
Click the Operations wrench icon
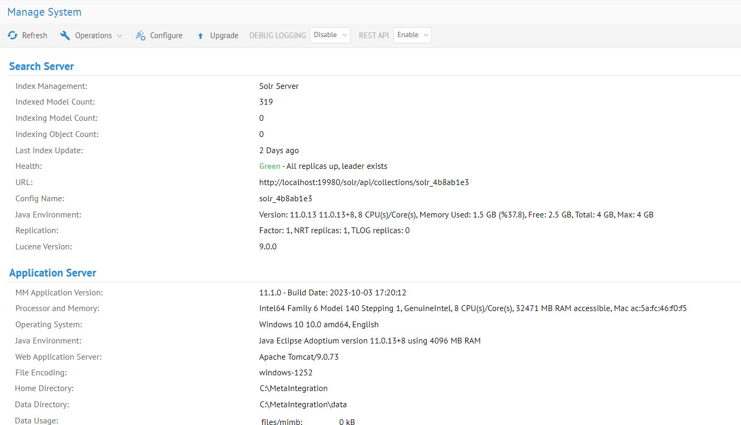click(65, 36)
